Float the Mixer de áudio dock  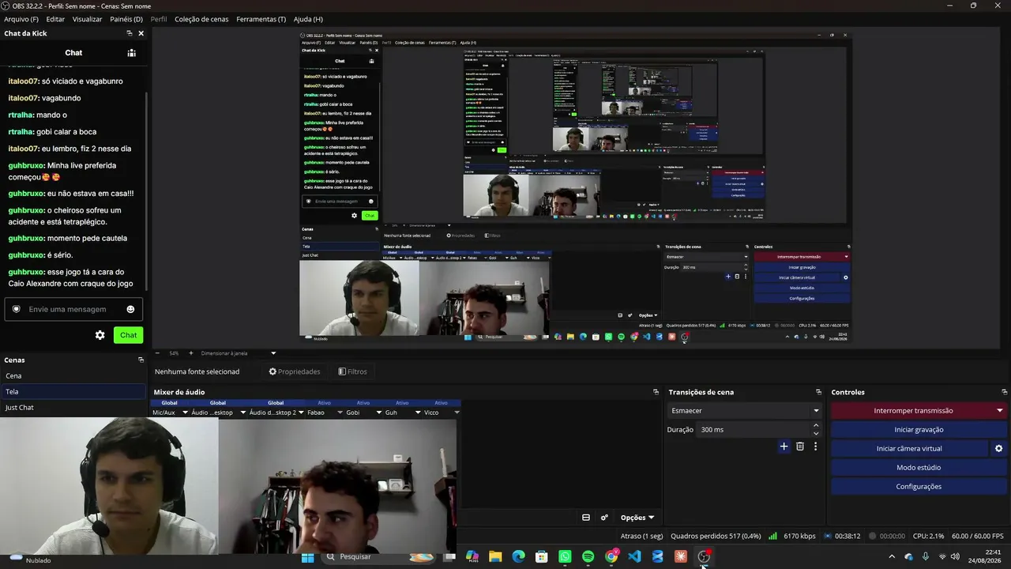click(656, 392)
